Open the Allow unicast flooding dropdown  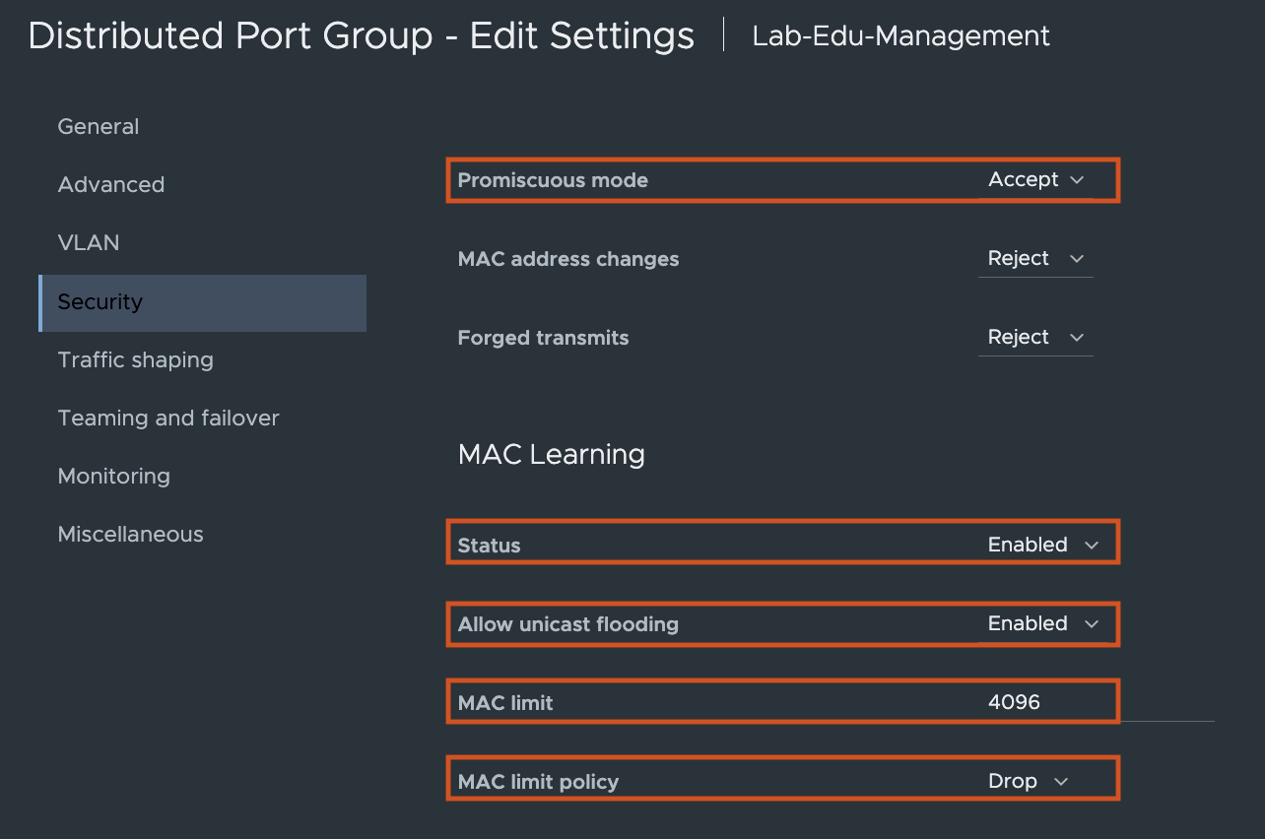point(1042,623)
